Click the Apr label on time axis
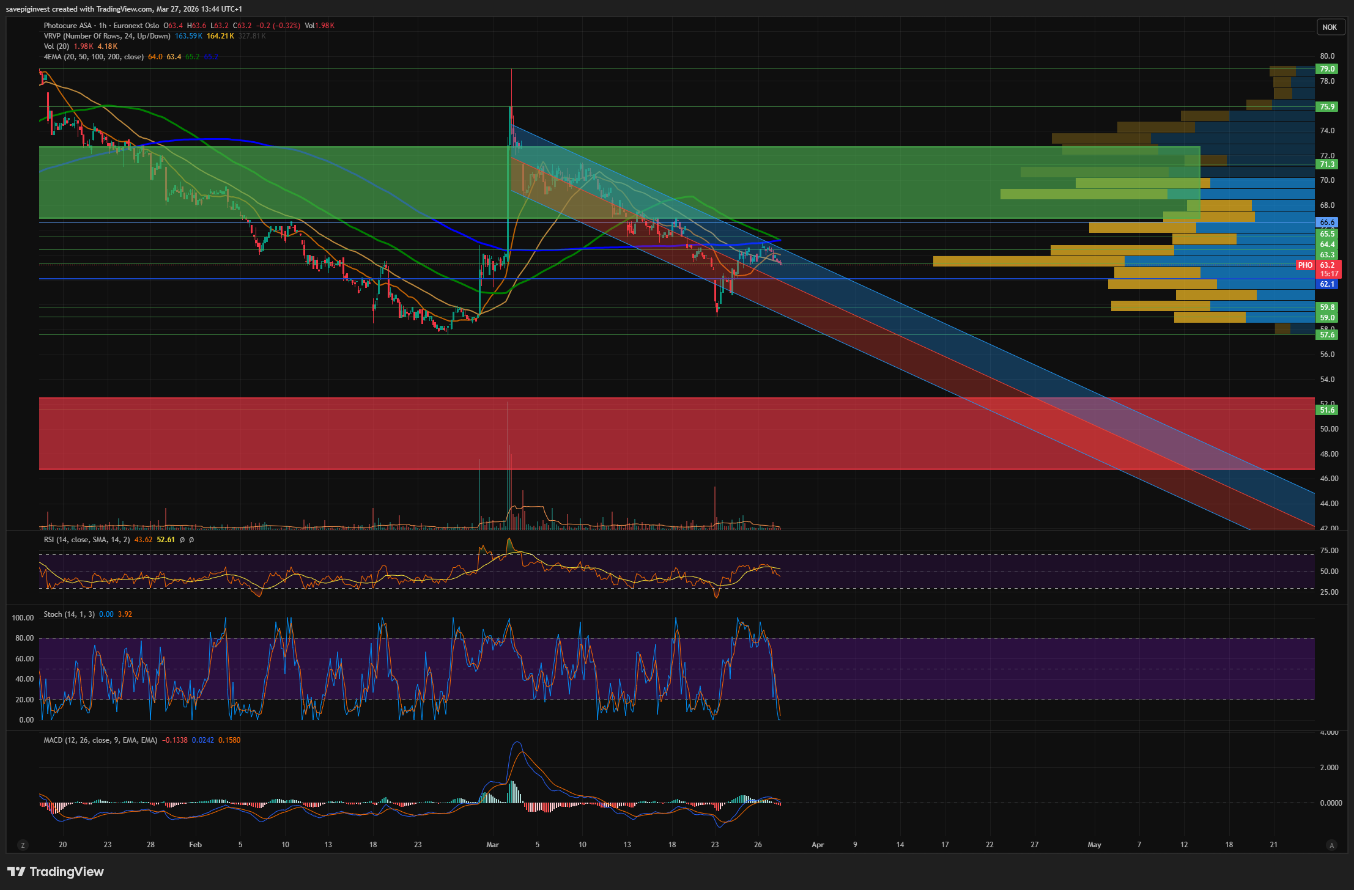The image size is (1354, 890). coord(817,845)
